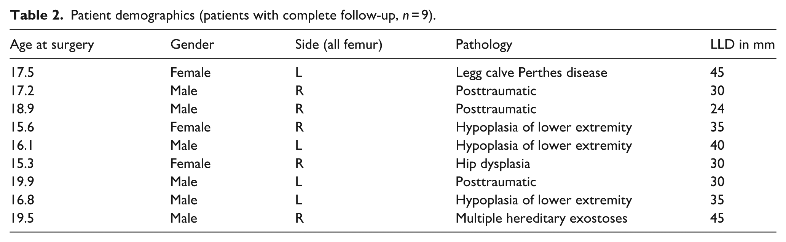This screenshot has height=242, width=786.
Task: Click the Hip dysplasia pathology cell
Action: [x=493, y=164]
